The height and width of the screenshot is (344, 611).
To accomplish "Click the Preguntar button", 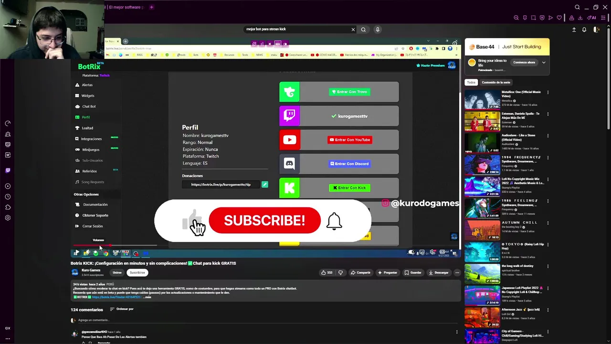I will tap(388, 273).
